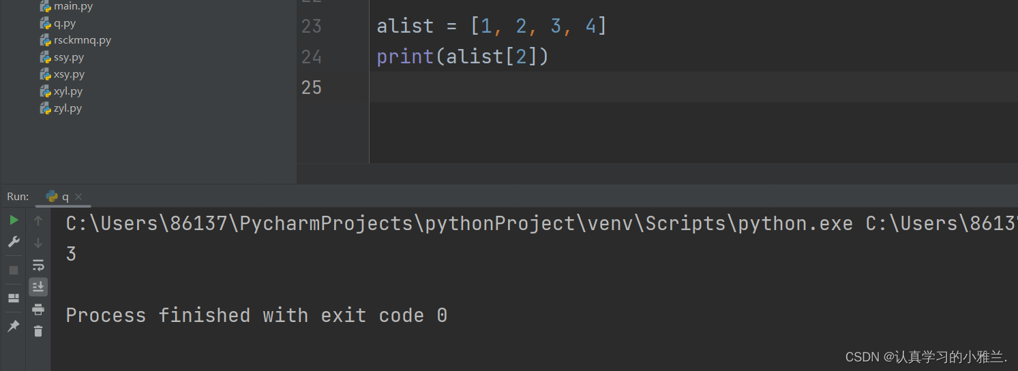1018x371 pixels.
Task: Clear all console output with trash icon
Action: 38,331
